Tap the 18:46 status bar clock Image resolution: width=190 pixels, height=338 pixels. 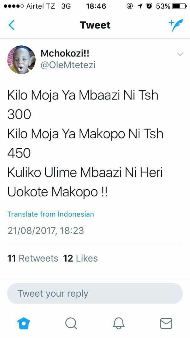click(x=96, y=6)
